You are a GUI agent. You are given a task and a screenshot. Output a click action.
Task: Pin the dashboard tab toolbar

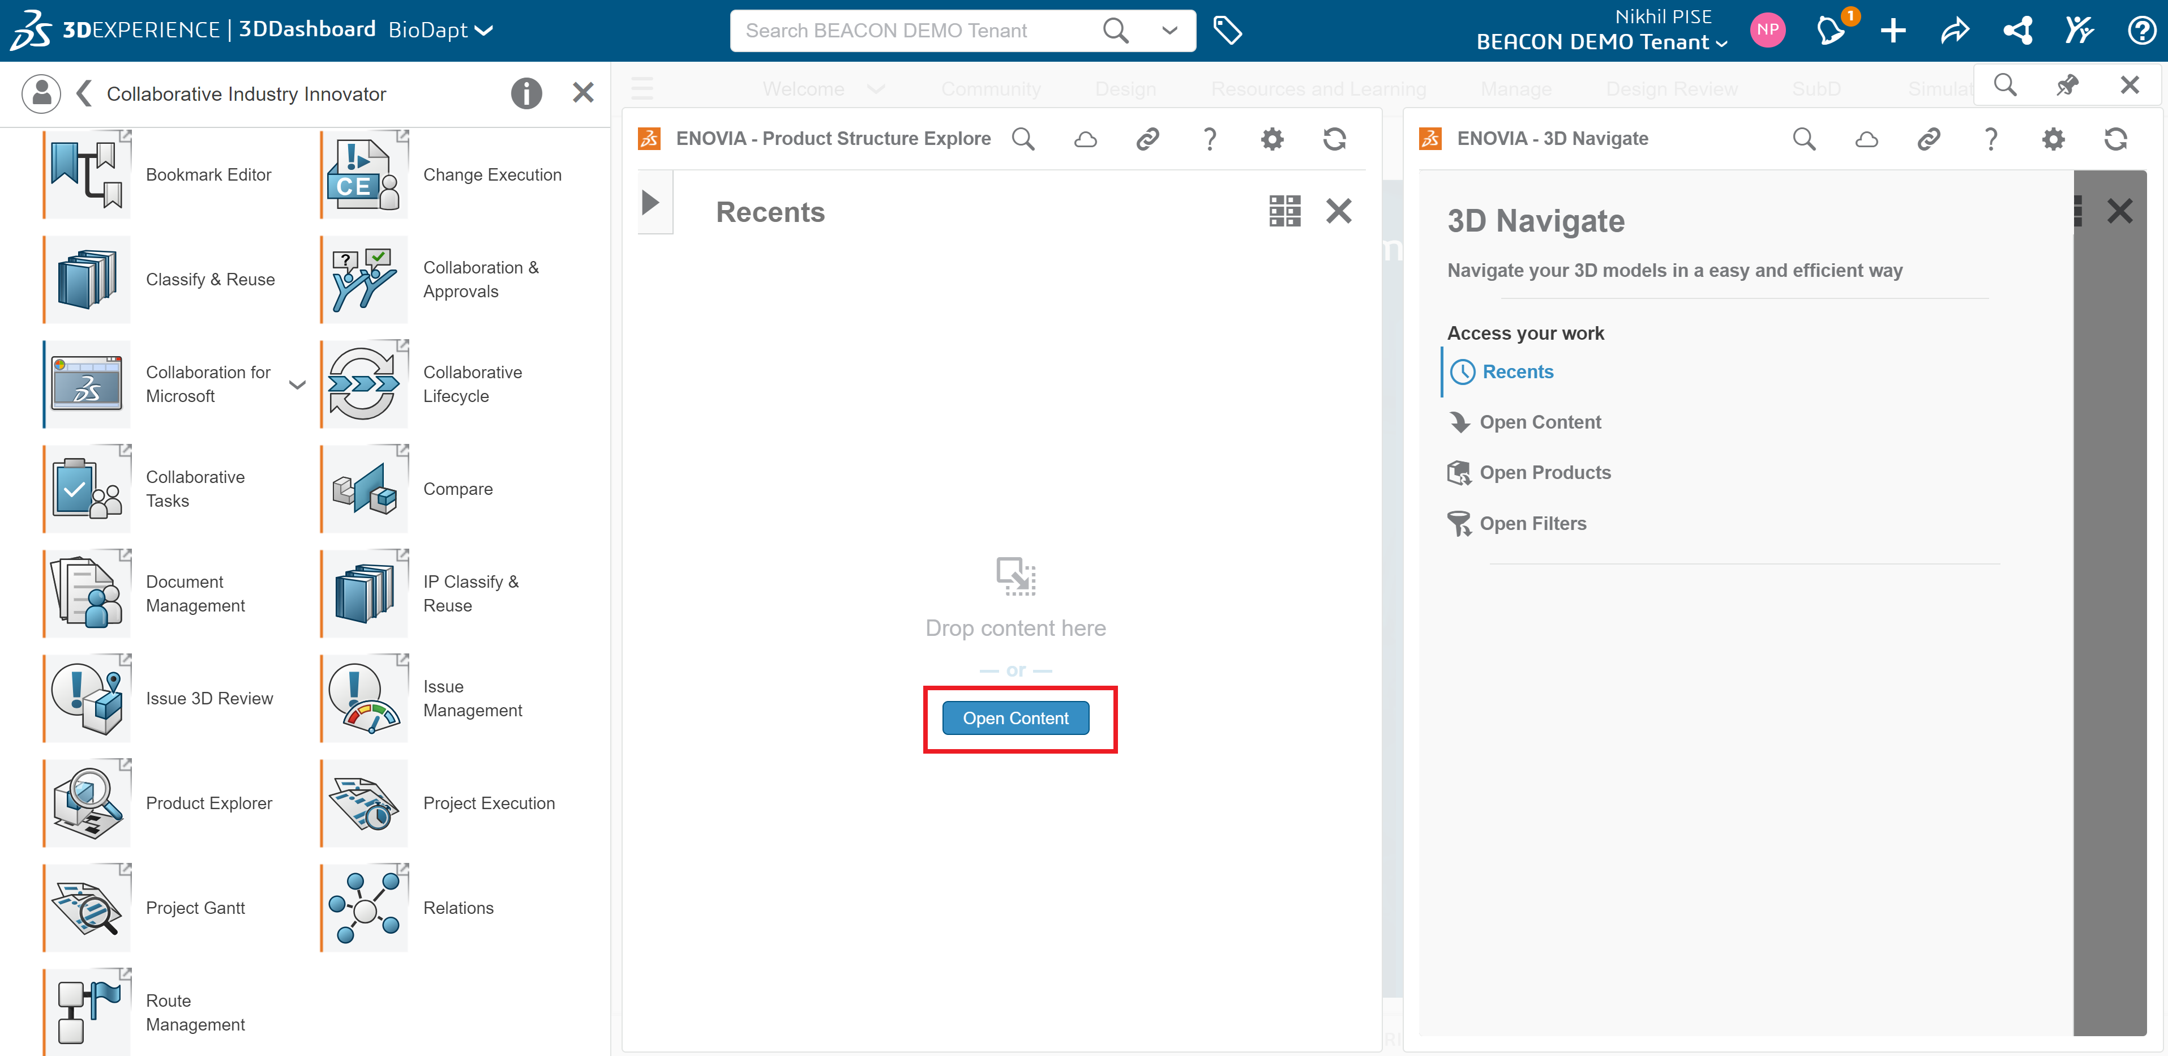2068,85
